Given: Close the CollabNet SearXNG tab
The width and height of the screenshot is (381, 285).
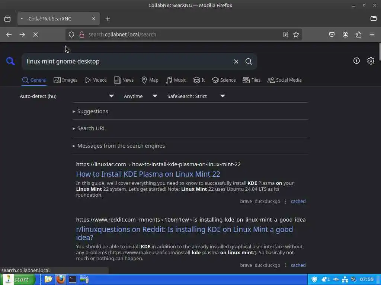Looking at the screenshot, I should click(x=93, y=19).
